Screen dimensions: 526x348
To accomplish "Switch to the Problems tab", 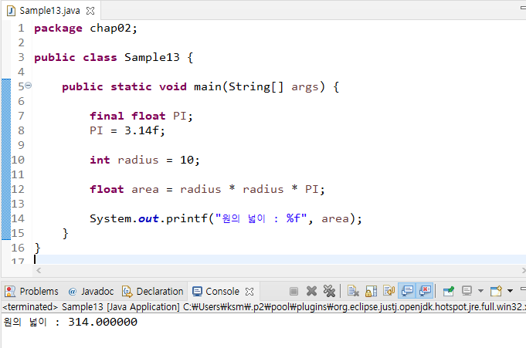I will point(32,292).
